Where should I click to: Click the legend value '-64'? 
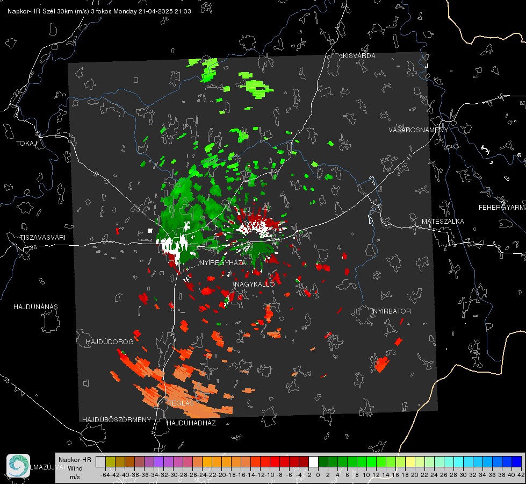pos(105,475)
